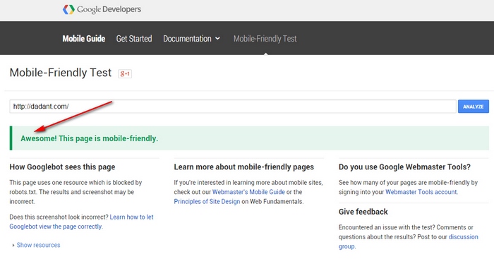Expand Show resources disclosure triangle

point(13,245)
